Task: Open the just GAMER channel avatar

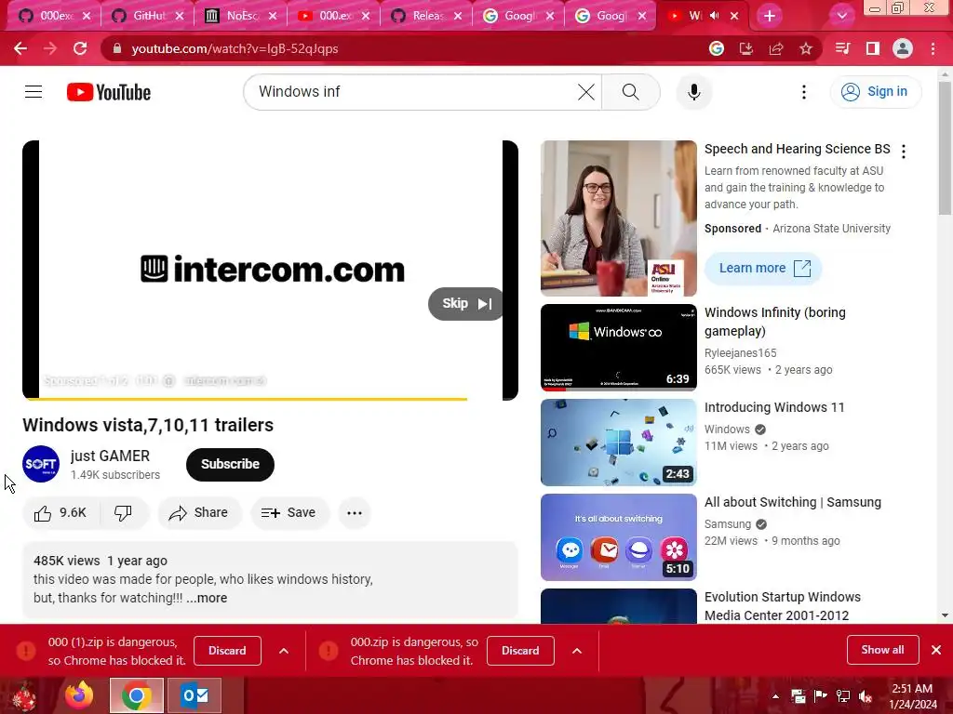Action: pos(41,464)
